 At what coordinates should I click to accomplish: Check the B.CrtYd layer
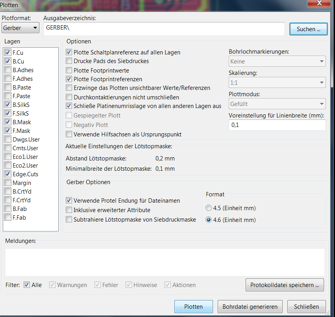point(8,191)
